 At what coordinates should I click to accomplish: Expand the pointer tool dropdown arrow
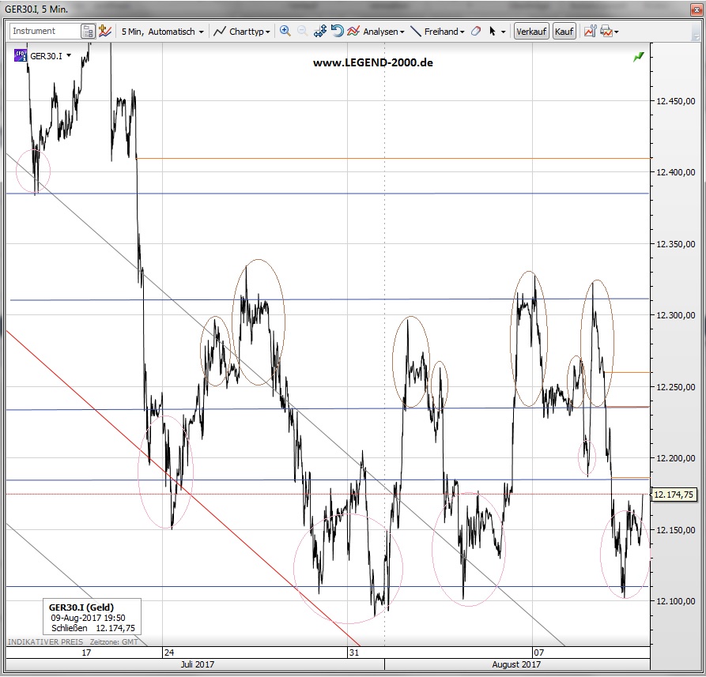pyautogui.click(x=504, y=32)
